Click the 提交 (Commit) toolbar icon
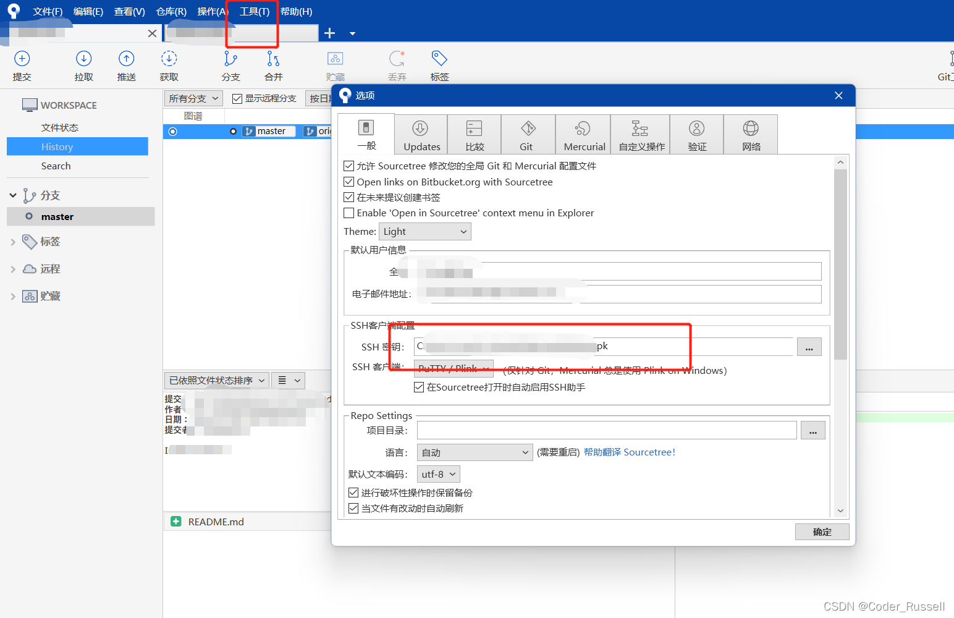Viewport: 954px width, 618px height. pos(22,59)
